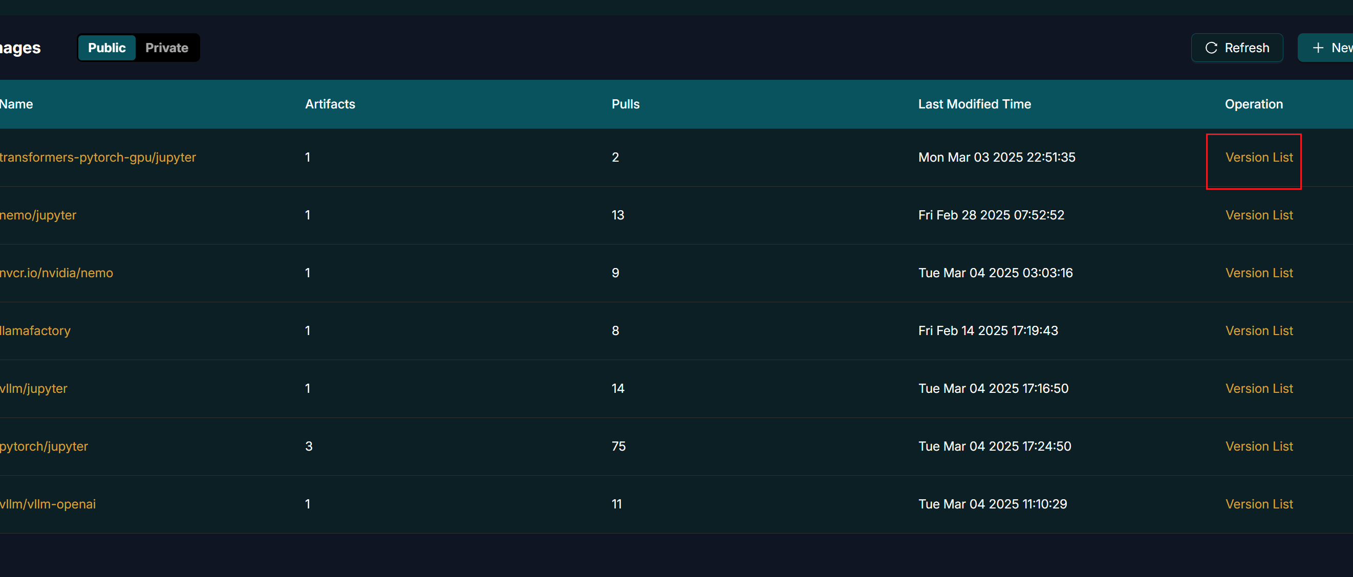Open vllm/jupyter image link
The height and width of the screenshot is (577, 1353).
(34, 388)
